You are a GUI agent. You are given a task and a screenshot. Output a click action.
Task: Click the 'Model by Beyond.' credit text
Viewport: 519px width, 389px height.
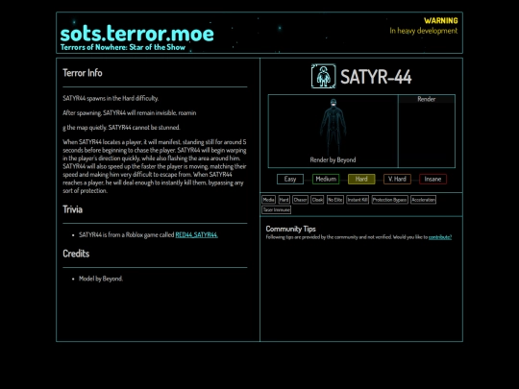tap(101, 279)
